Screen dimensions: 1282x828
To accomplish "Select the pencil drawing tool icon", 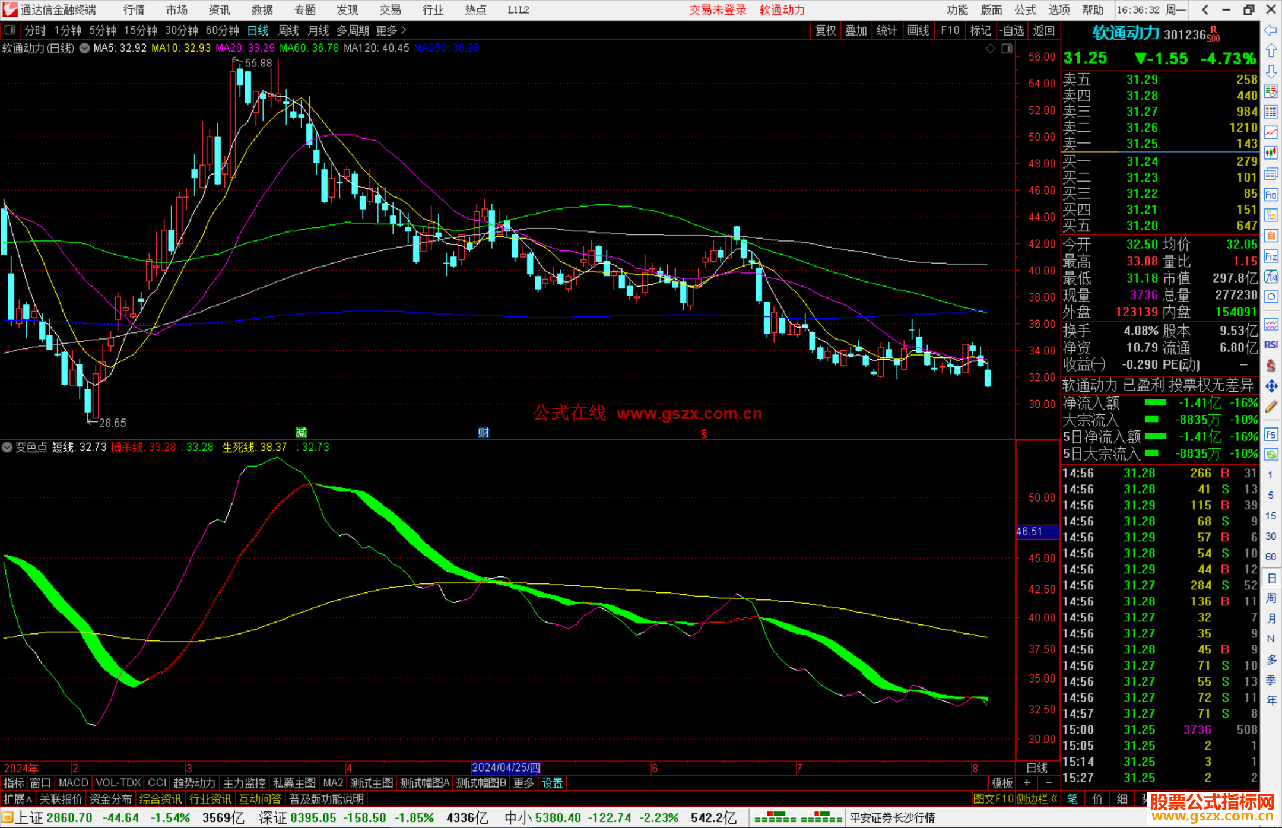I will [x=1271, y=407].
